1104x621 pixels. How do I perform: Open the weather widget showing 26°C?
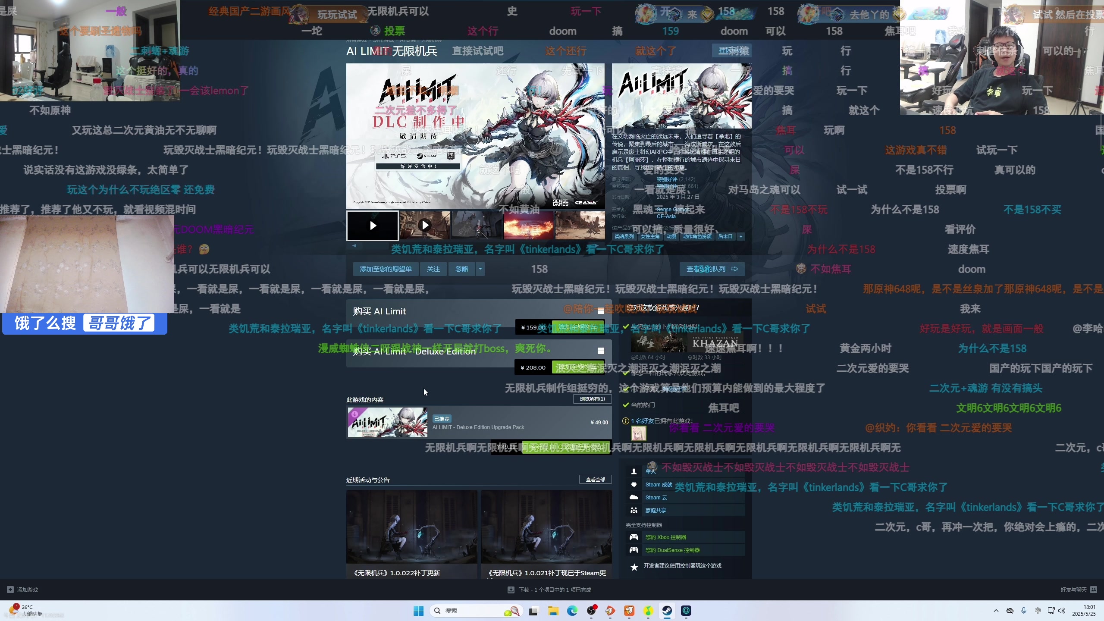(x=27, y=611)
